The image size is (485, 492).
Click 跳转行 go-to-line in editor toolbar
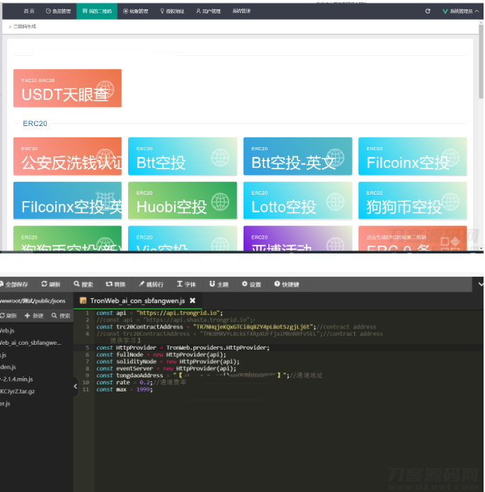click(x=152, y=285)
